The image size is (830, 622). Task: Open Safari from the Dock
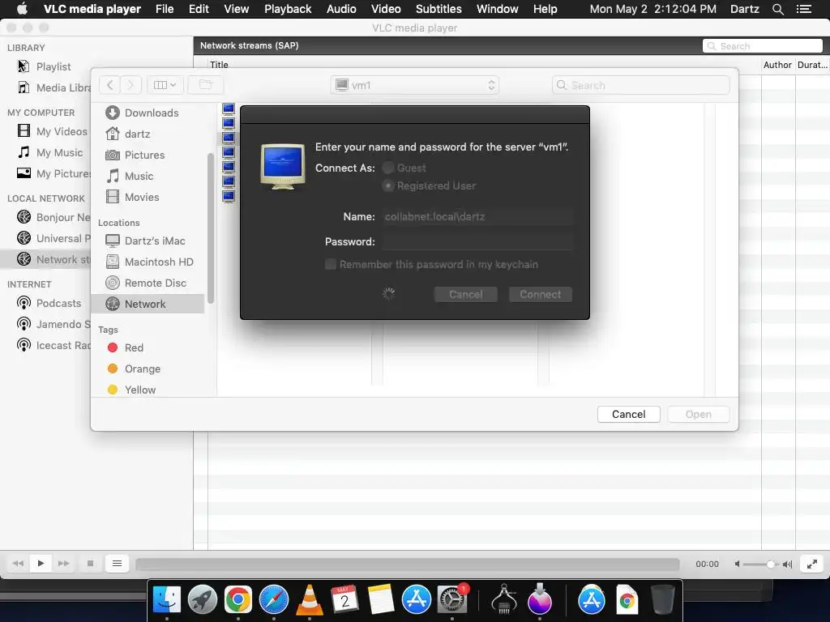coord(274,600)
